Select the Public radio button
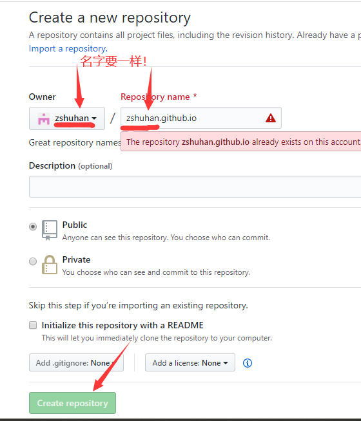Screen dimensions: 361x421 pos(33,227)
